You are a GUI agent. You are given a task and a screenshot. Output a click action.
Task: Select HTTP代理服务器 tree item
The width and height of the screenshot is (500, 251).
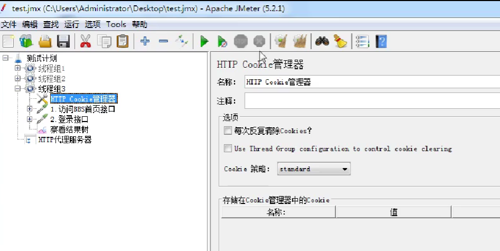click(x=64, y=140)
